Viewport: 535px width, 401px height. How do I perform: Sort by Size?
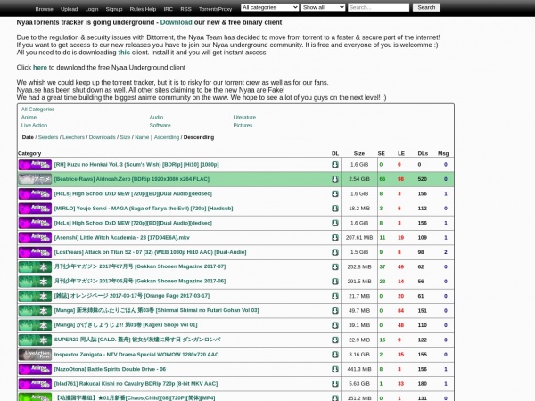(125, 137)
